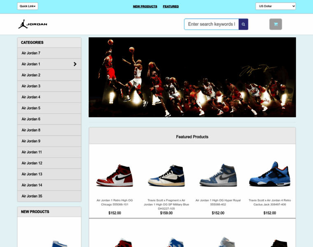
Task: Click the Jordan jumpman logo
Action: pyautogui.click(x=33, y=24)
